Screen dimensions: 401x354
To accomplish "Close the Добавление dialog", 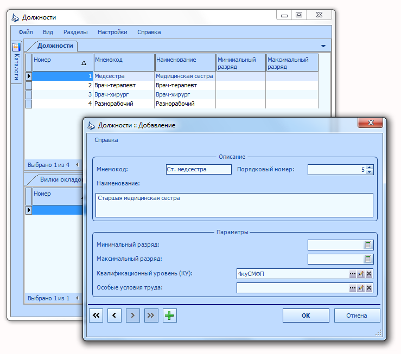I will (x=371, y=123).
